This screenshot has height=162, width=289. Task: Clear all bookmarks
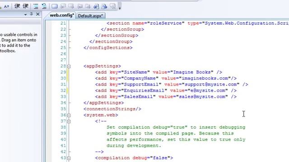point(113,6)
